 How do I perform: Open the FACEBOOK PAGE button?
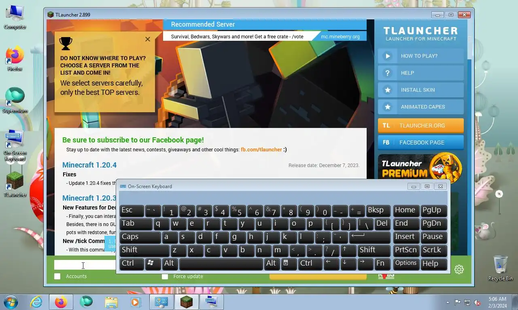tap(421, 142)
